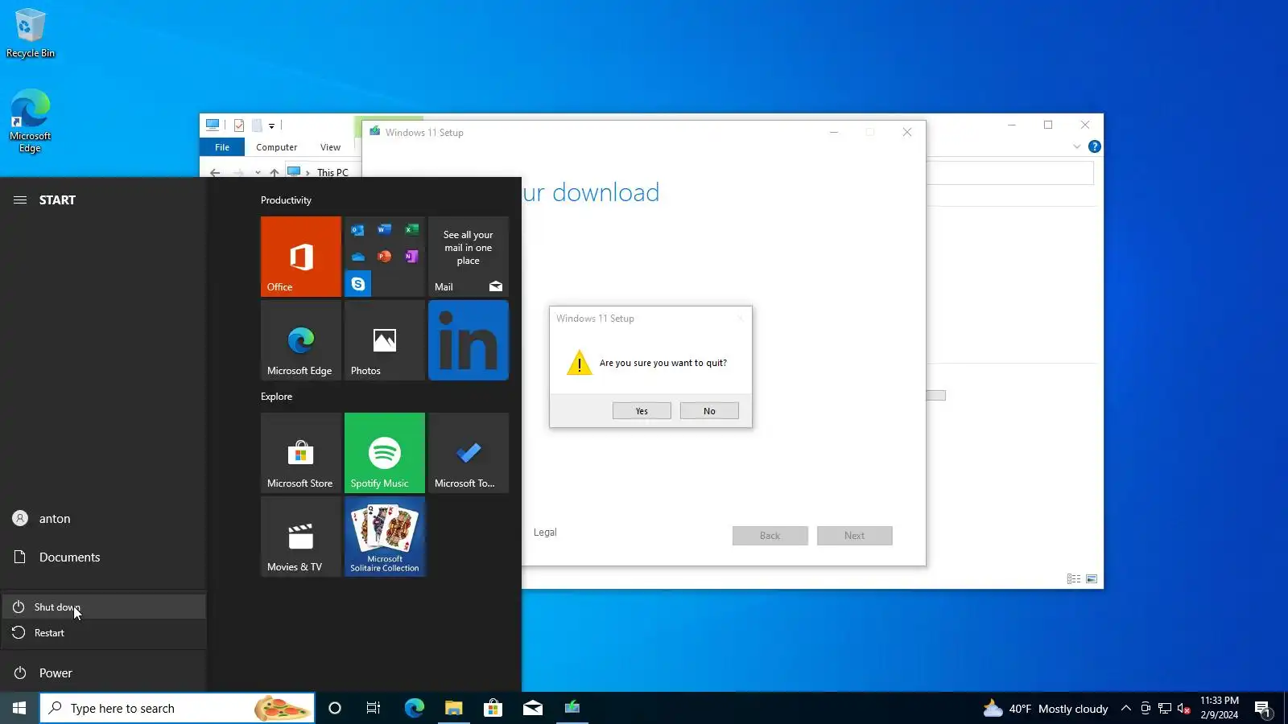Click the File Explorer search field

tap(1010, 173)
